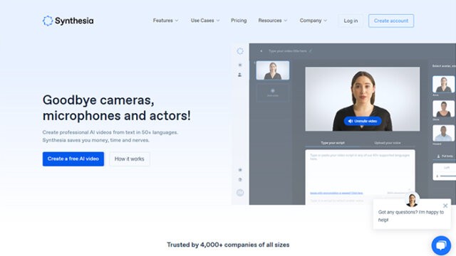The image size is (456, 256).
Task: Click the Synthesia logo
Action: [68, 21]
